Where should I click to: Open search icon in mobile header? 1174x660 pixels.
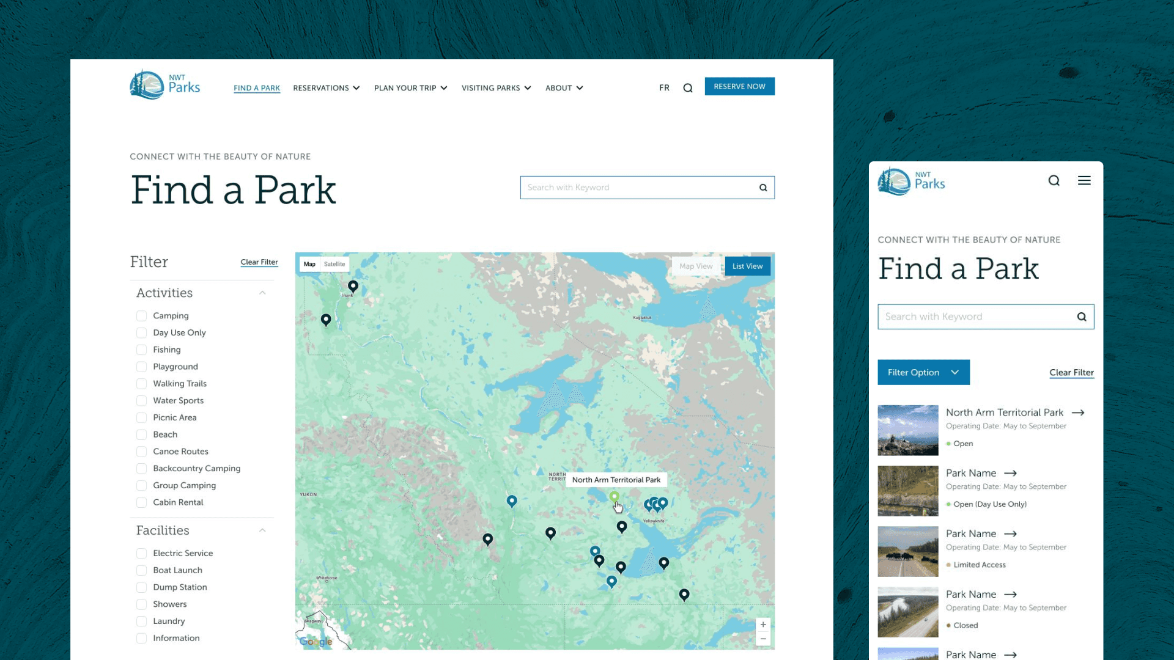[1054, 180]
